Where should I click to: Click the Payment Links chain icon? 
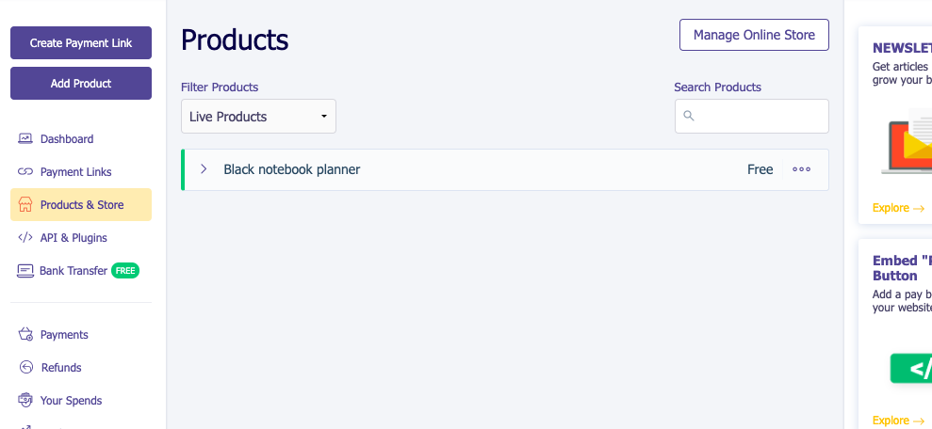[x=25, y=172]
